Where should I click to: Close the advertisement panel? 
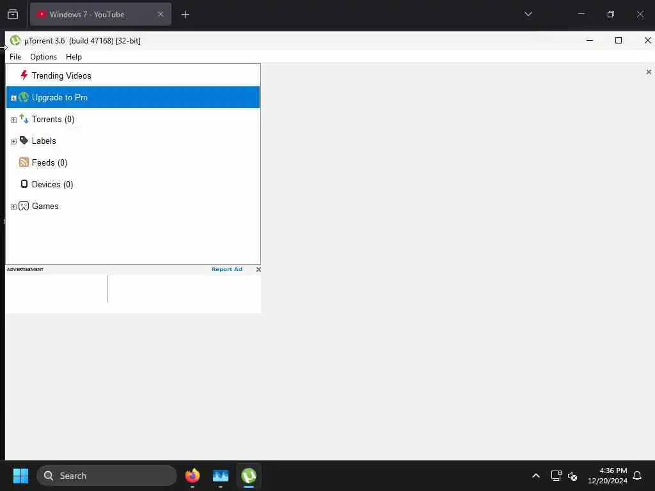[258, 269]
